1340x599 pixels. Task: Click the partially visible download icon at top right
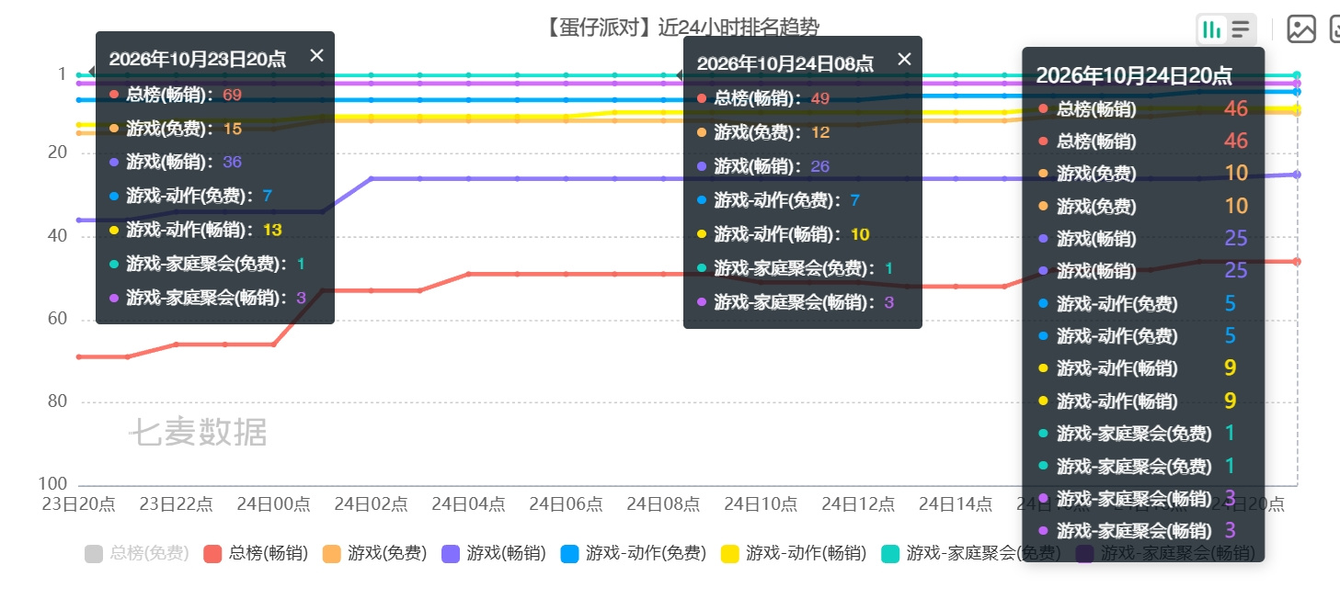click(1335, 29)
